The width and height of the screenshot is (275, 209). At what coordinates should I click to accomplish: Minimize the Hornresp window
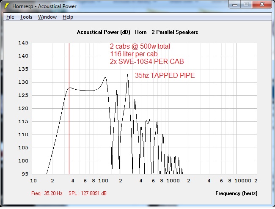(235, 4)
